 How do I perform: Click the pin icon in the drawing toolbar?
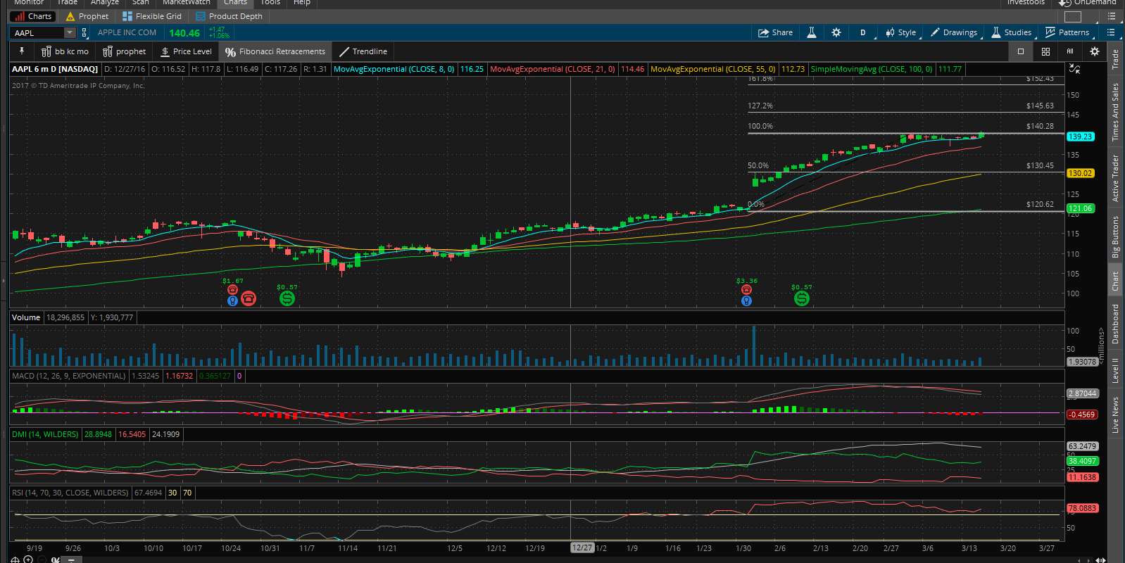[22, 51]
